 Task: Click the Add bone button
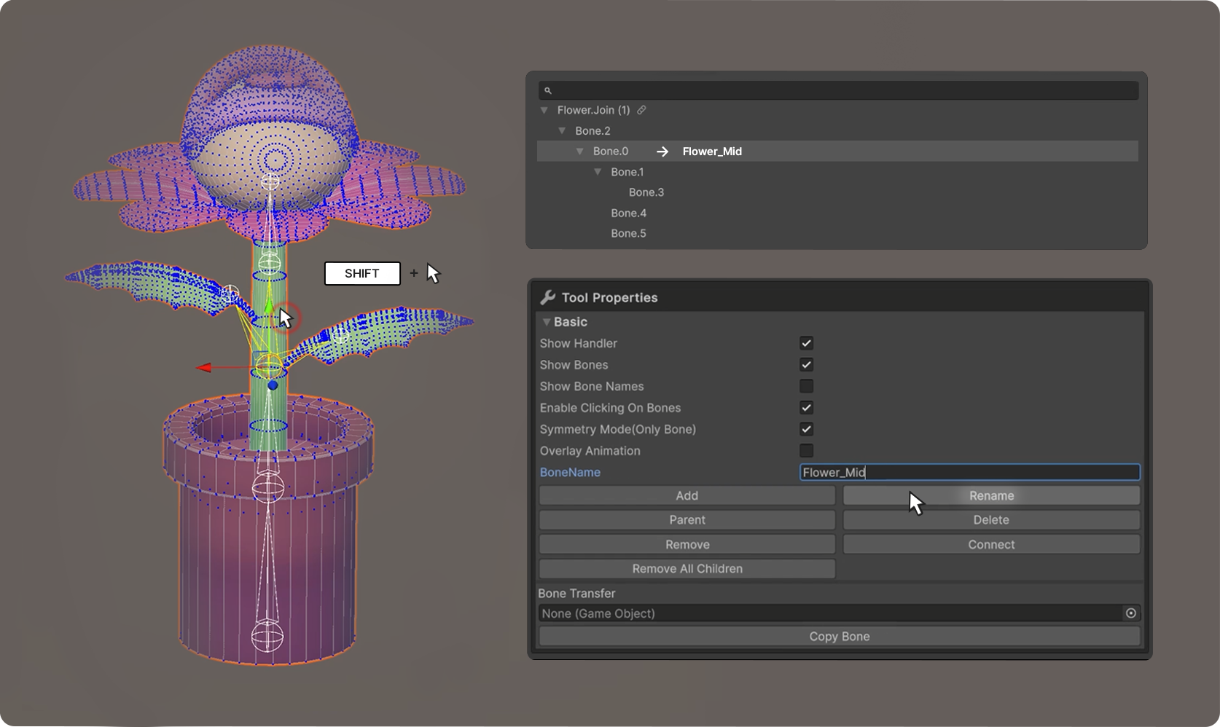[x=687, y=495]
